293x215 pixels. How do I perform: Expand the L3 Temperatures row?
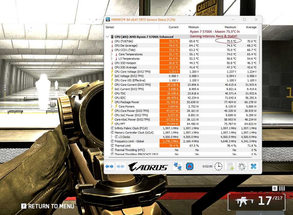[112, 59]
